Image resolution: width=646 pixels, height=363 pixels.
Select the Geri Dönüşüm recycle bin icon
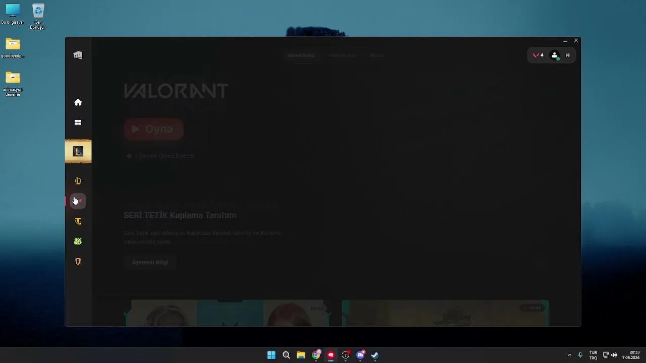click(x=38, y=17)
